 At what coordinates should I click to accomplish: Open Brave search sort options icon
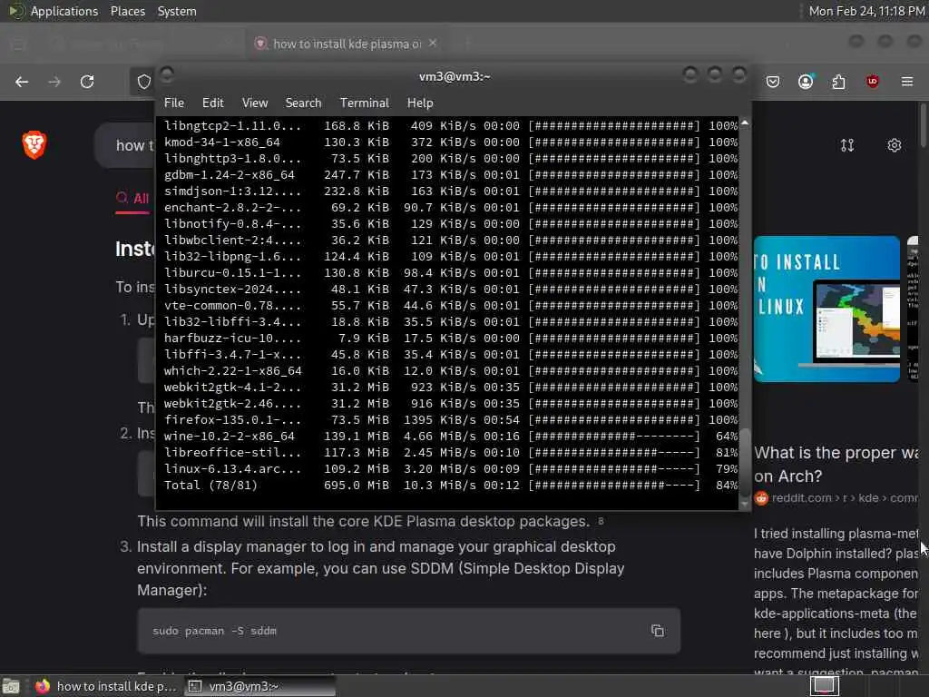[847, 145]
